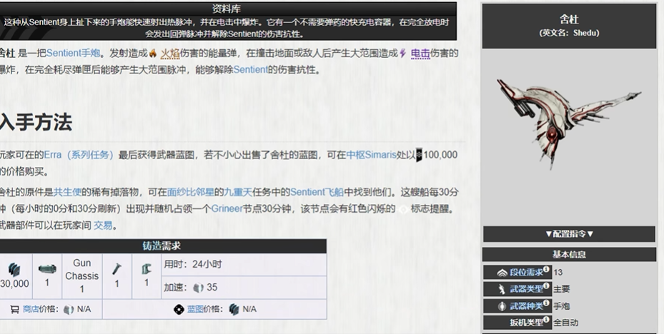Click the Gun Chassis component cell
Viewport: 664px width, 334px height.
81,276
